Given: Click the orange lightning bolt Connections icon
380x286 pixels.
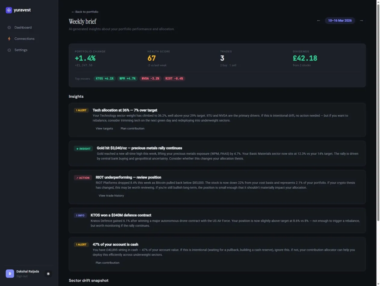Looking at the screenshot, I should [x=9, y=38].
